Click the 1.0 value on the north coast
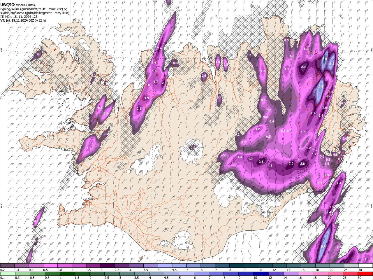 [x=218, y=62]
